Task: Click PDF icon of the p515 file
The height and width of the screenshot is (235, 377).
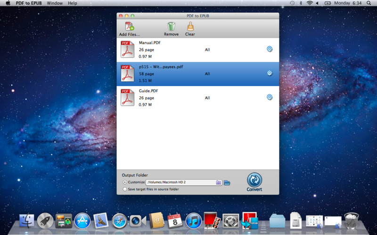Action: point(127,73)
